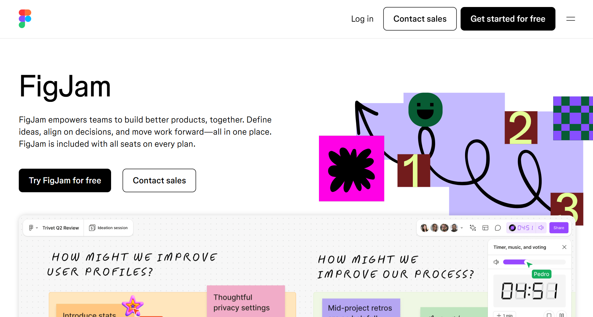This screenshot has height=317, width=593.
Task: Expand the Trivet Q2 Review file name dropdown
Action: [x=37, y=228]
